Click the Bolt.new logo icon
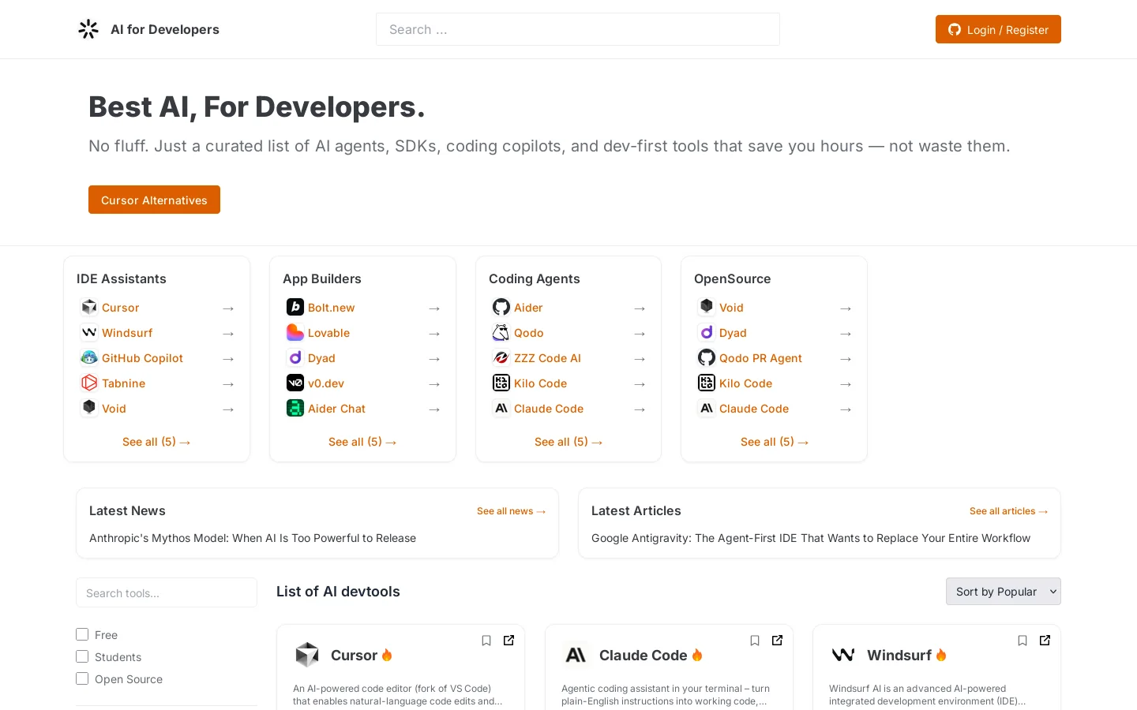Viewport: 1137px width, 710px height. [295, 307]
